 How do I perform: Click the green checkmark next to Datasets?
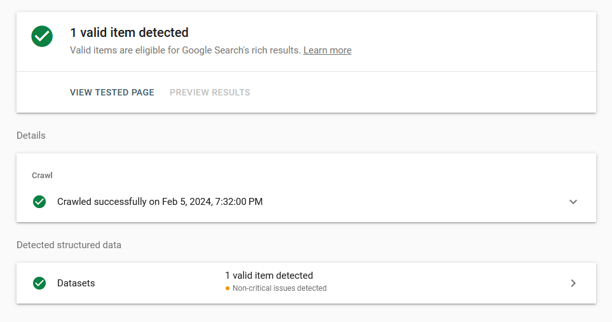(39, 283)
